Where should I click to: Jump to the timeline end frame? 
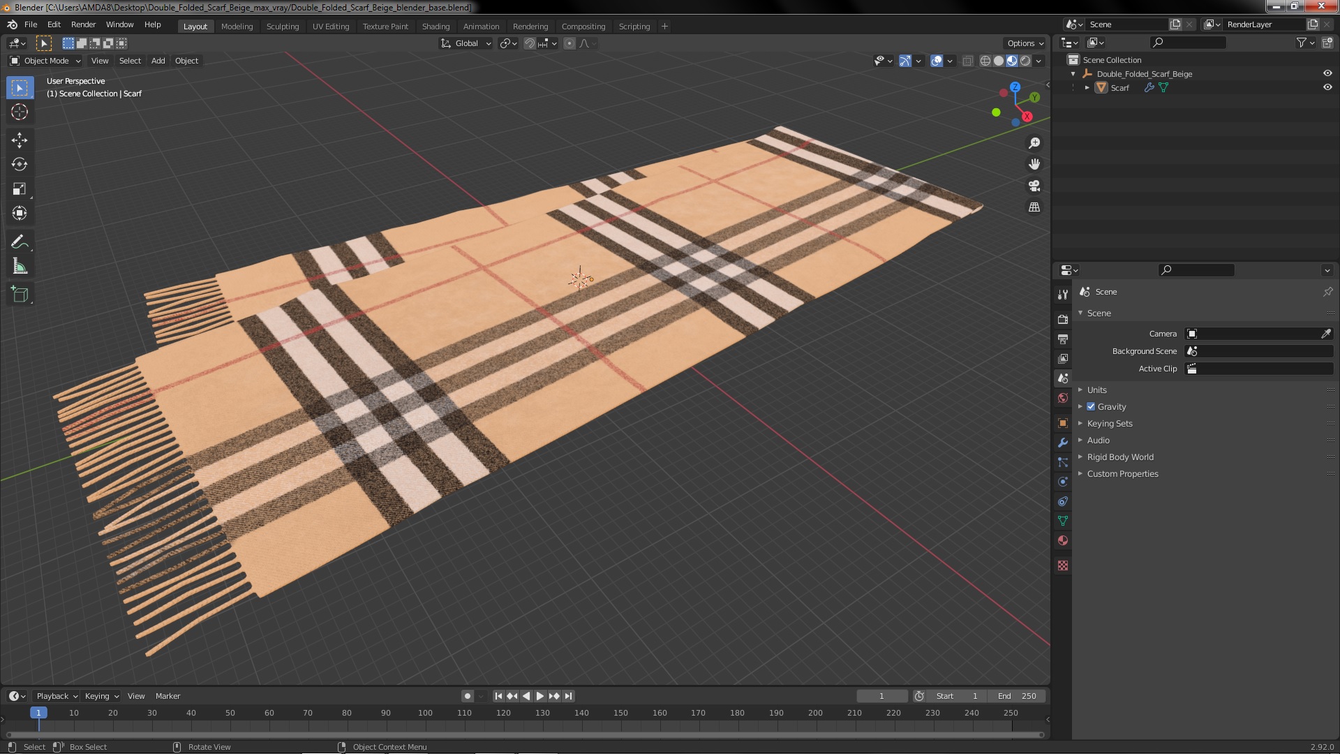pos(569,696)
